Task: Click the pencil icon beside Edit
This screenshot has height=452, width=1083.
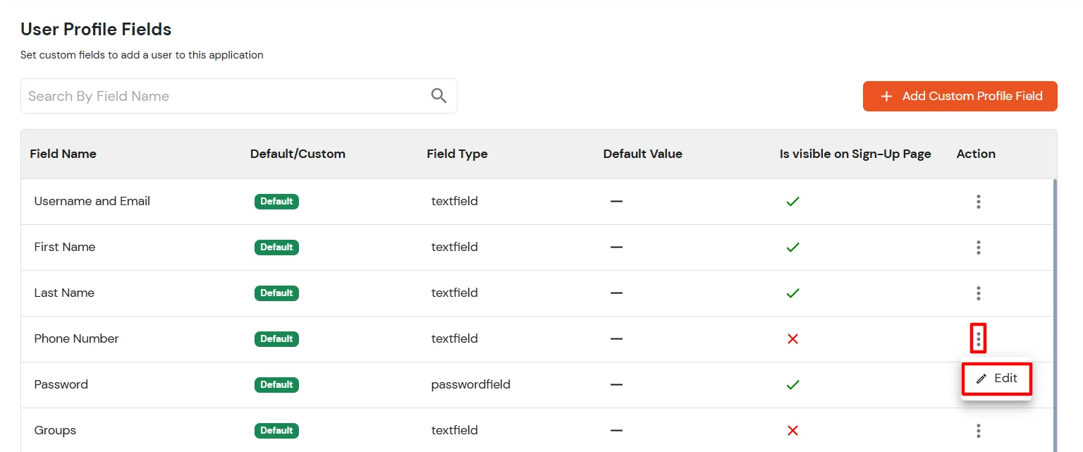Action: tap(981, 378)
